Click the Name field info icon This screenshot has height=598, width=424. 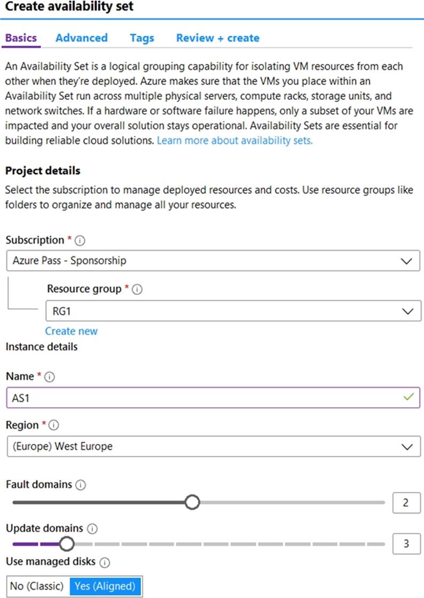50,377
